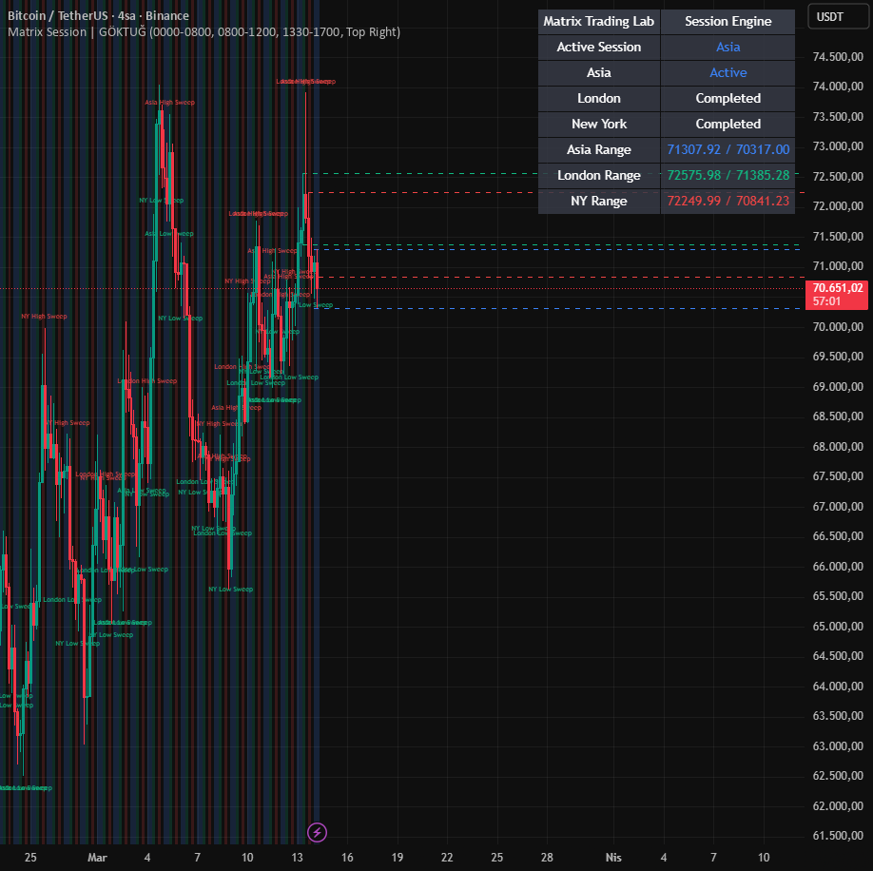Screen dimensions: 873x871
Task: Select the Asia Range label cell
Action: coord(599,149)
